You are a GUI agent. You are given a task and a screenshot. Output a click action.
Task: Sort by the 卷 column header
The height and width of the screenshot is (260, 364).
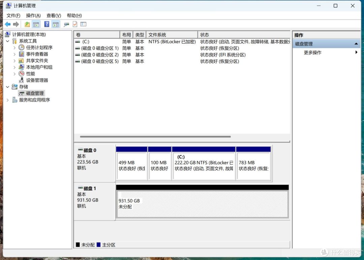pyautogui.click(x=97, y=35)
